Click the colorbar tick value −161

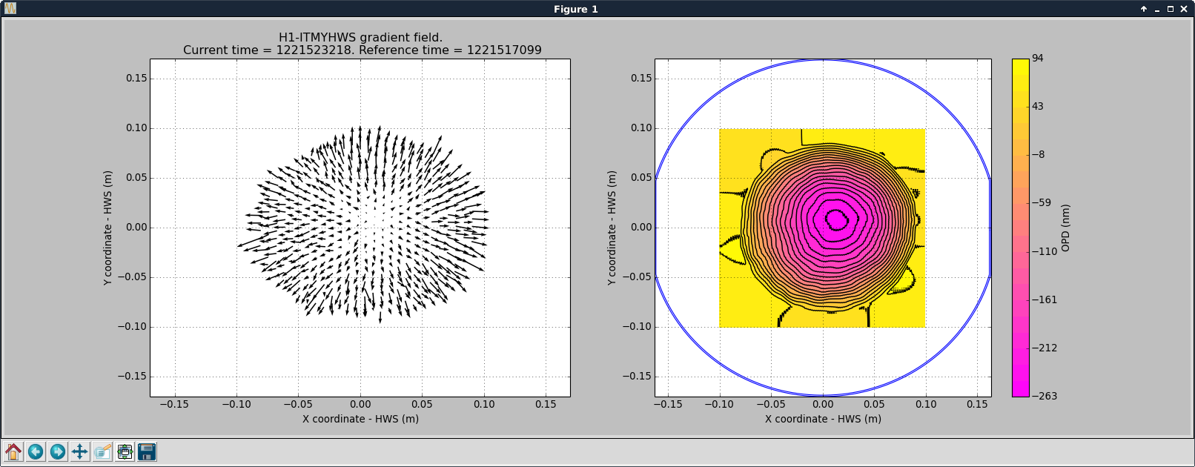[1044, 299]
